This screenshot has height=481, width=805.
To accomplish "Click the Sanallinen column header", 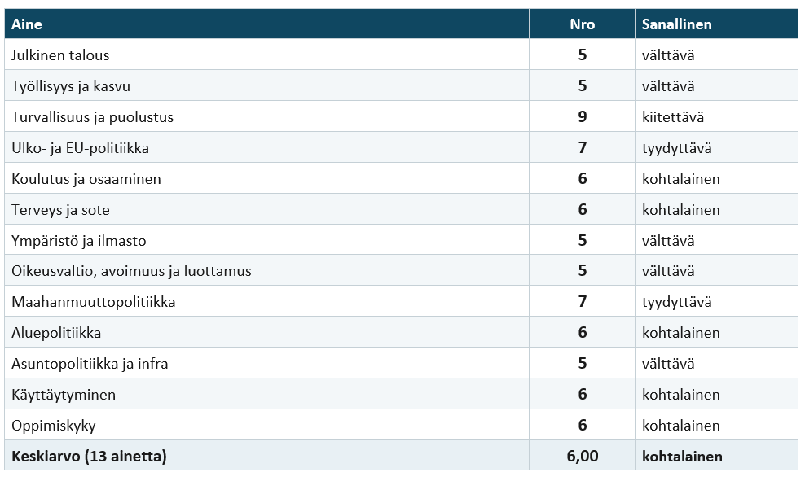I will [x=717, y=24].
